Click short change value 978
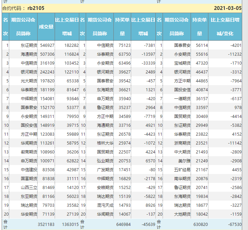248x230 pixels. coord(238,108)
